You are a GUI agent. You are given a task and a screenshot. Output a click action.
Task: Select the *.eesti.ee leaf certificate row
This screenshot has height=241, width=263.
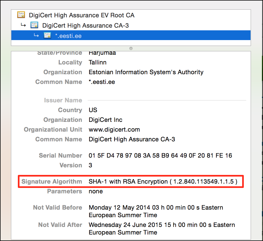[131, 35]
